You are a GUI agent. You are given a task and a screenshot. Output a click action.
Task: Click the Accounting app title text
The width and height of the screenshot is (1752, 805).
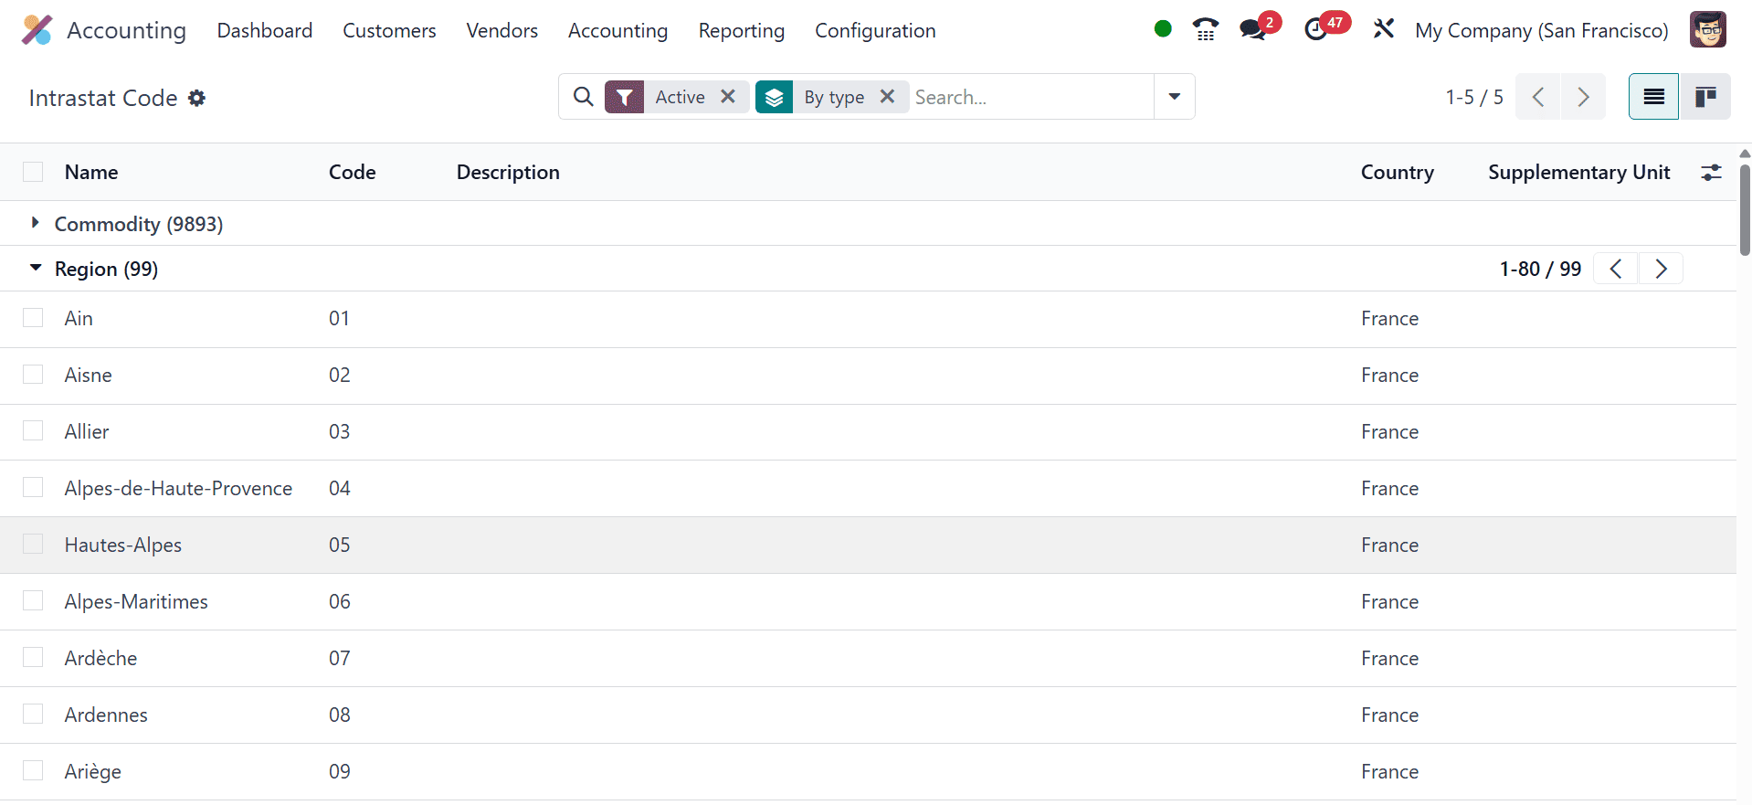[126, 30]
